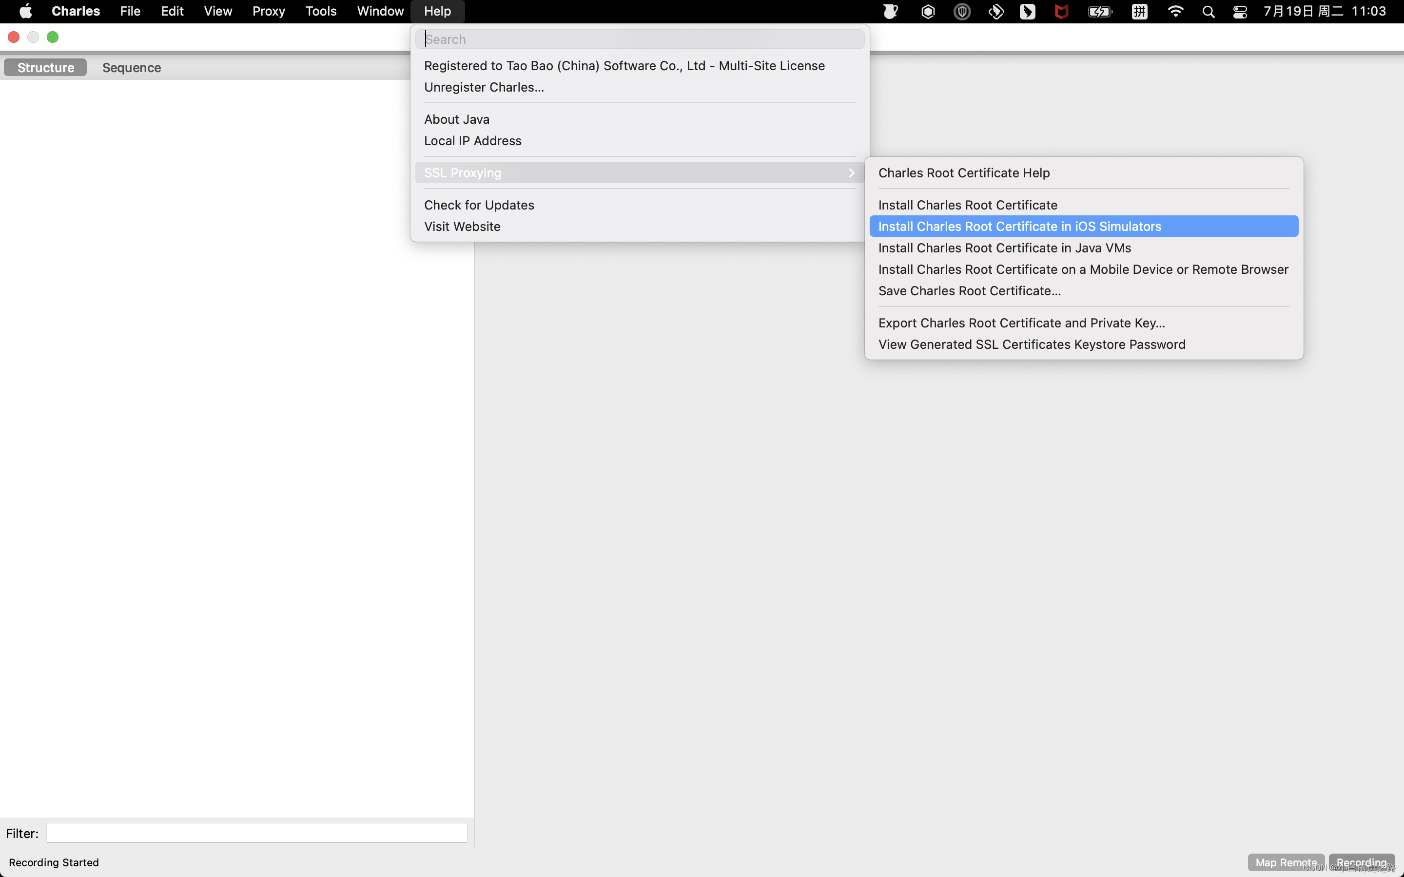Click the Help menu Search field
This screenshot has height=877, width=1404.
tap(640, 39)
